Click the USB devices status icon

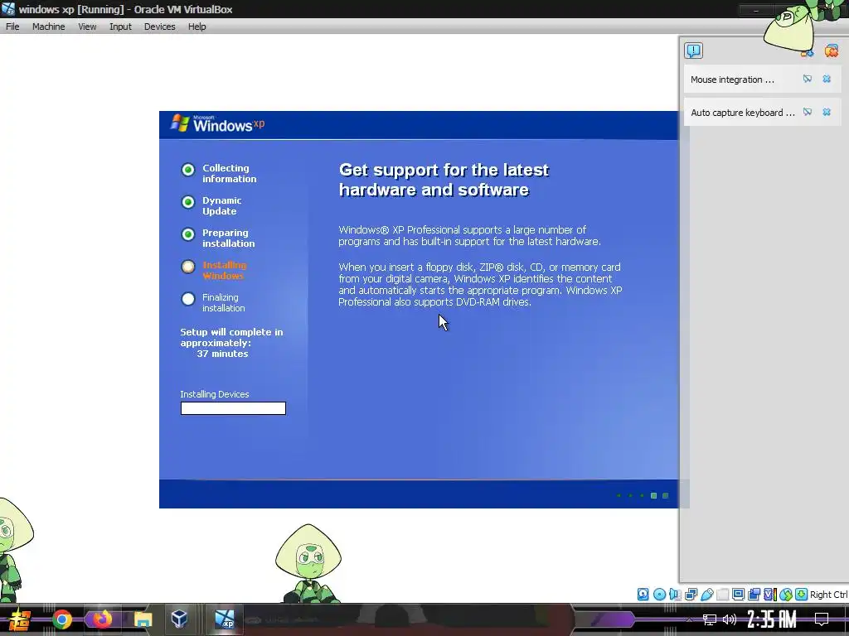706,595
